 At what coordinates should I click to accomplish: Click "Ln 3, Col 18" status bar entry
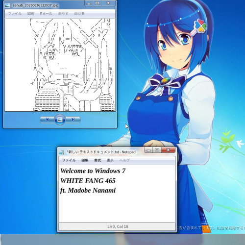point(118,226)
